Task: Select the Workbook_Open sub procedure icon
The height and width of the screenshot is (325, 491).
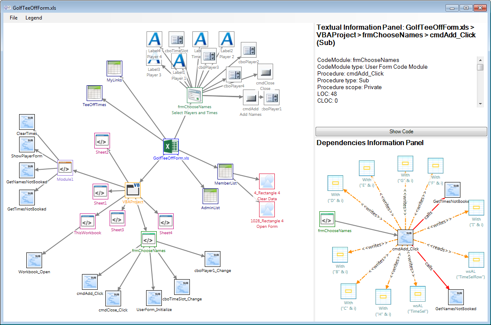Action: point(34,261)
